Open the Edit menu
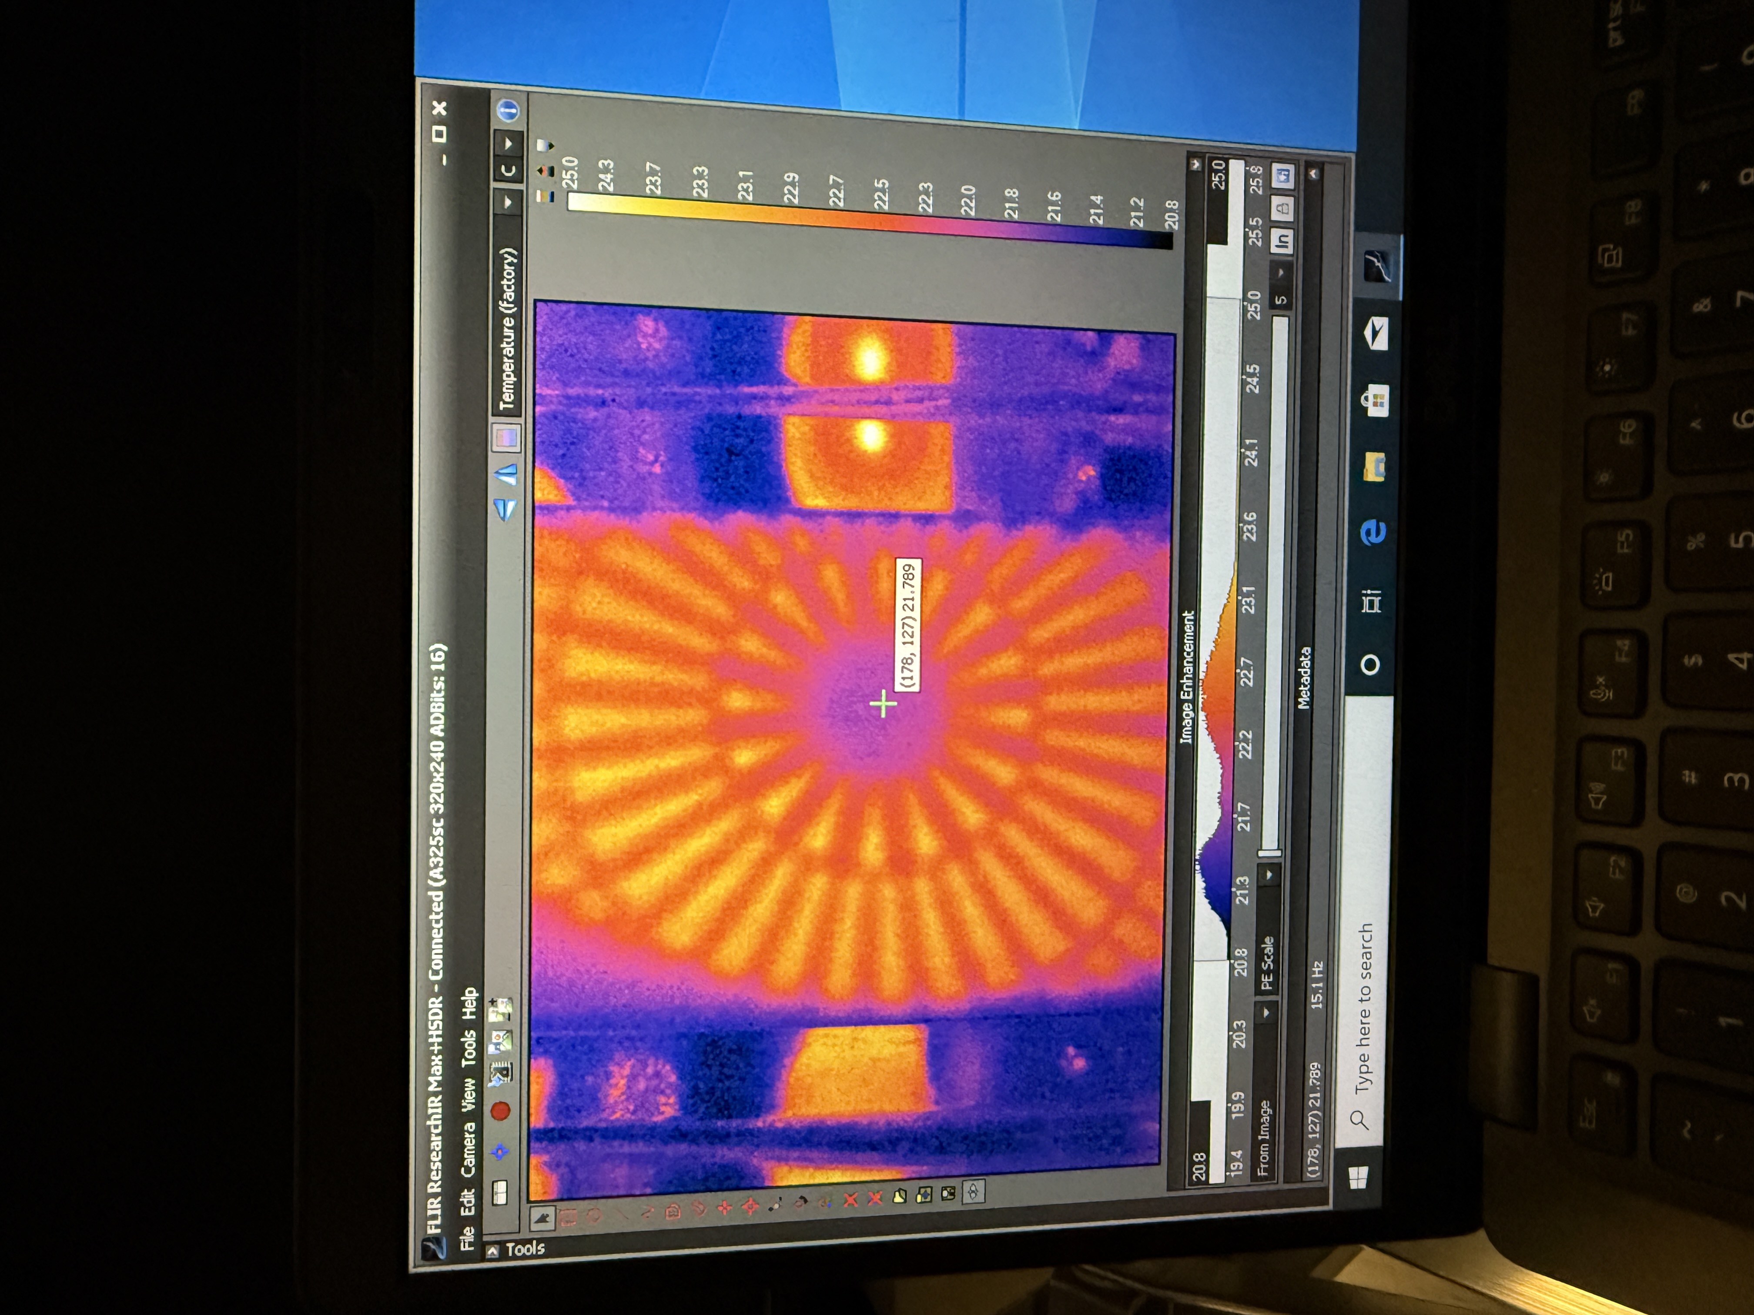The height and width of the screenshot is (1315, 1754). (x=468, y=1202)
